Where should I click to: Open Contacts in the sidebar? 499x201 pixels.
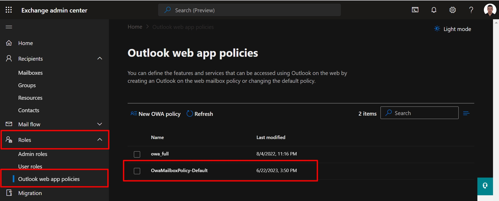pyautogui.click(x=29, y=110)
